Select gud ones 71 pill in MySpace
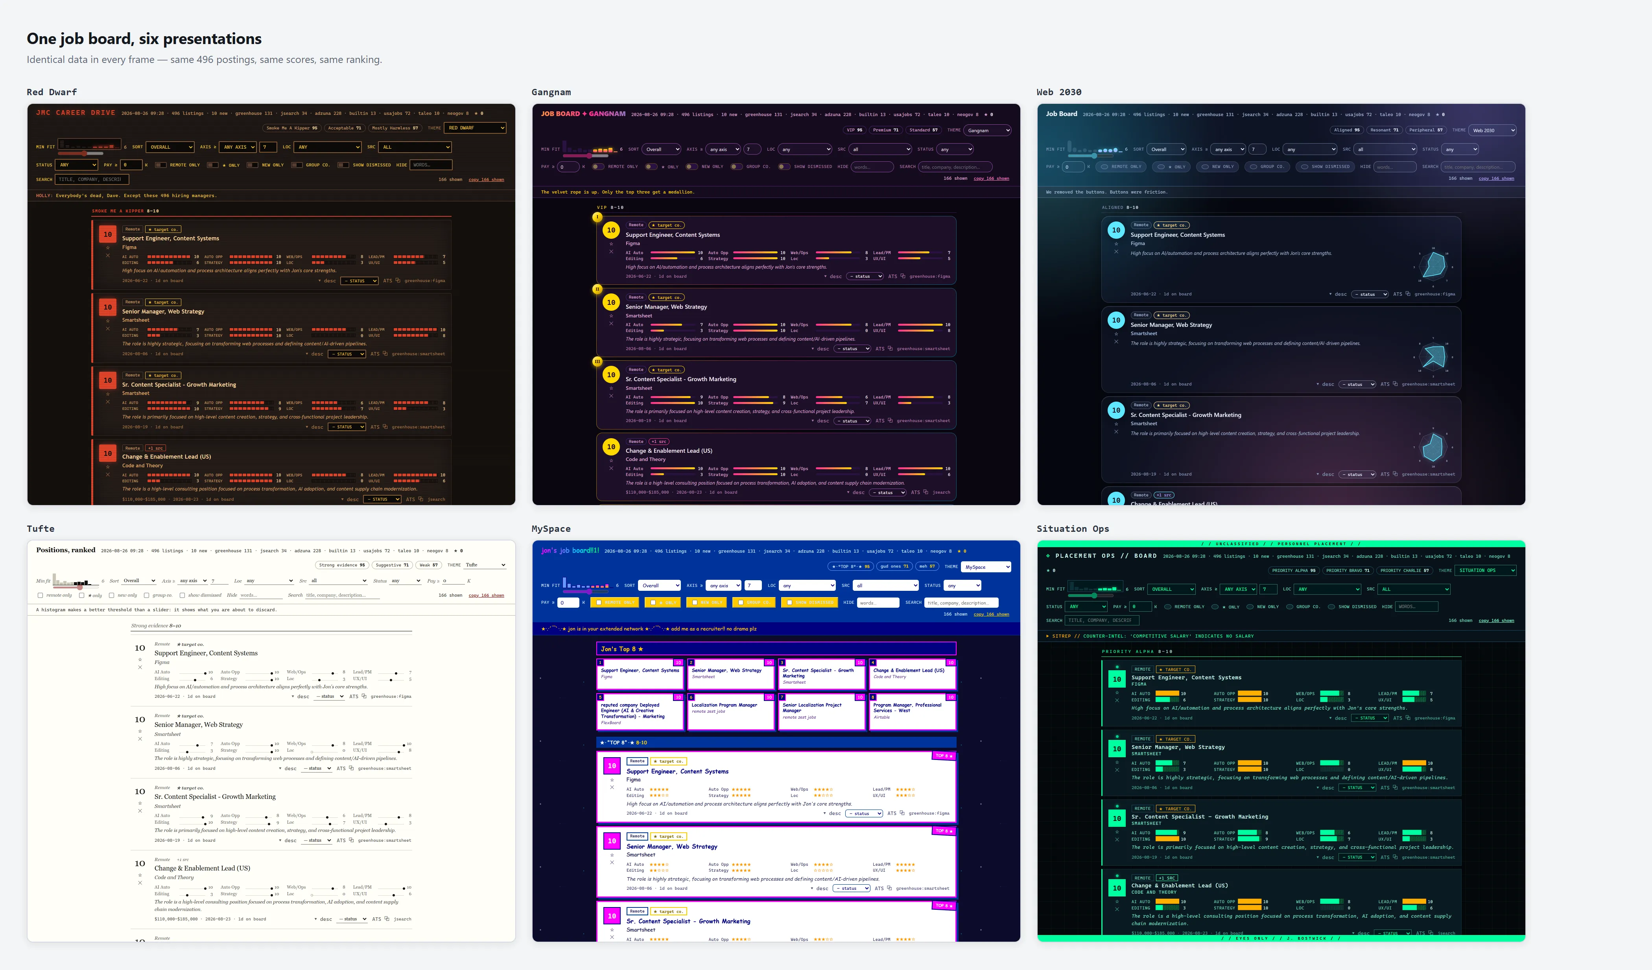 894,566
